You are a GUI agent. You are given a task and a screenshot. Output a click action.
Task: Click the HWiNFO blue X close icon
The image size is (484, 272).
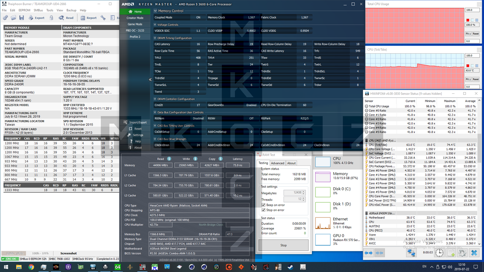click(x=474, y=253)
